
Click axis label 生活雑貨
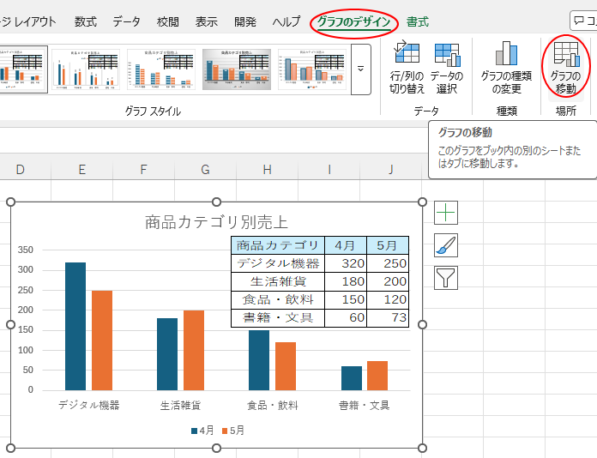[x=180, y=406]
